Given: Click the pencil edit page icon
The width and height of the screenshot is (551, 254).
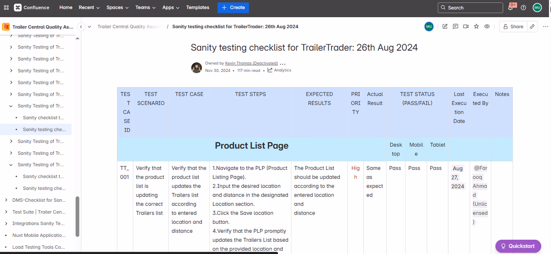Looking at the screenshot, I should pyautogui.click(x=445, y=27).
